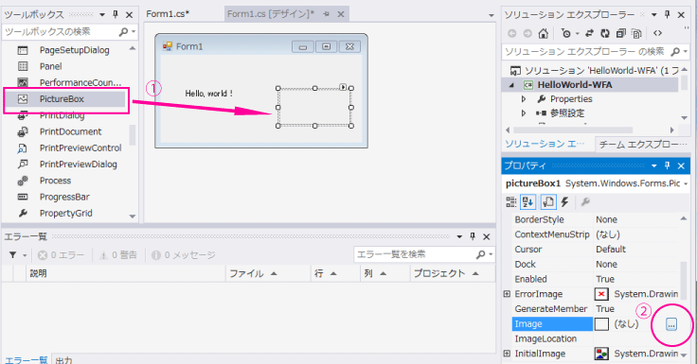Image resolution: width=697 pixels, height=364 pixels.
Task: Click Back arrow in Solution Explorer toolbar
Action: tap(512, 33)
